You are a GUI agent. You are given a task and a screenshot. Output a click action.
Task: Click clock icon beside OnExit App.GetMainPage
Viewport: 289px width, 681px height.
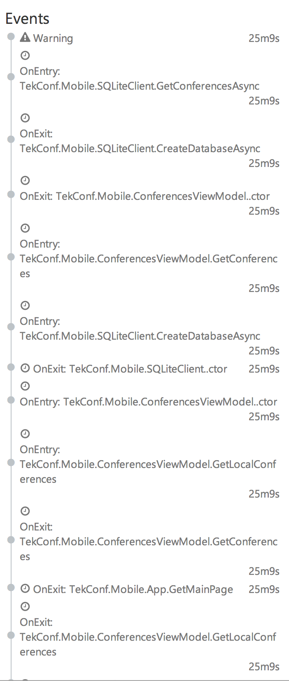[25, 588]
